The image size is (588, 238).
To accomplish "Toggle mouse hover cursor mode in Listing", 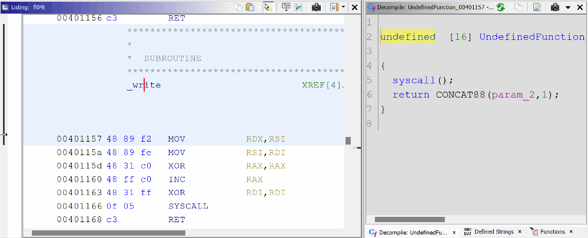I will (268, 6).
